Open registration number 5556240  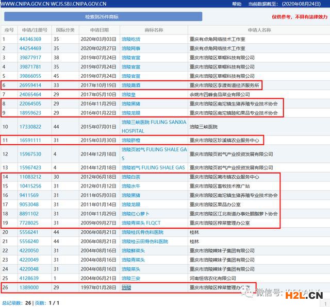click(29, 242)
